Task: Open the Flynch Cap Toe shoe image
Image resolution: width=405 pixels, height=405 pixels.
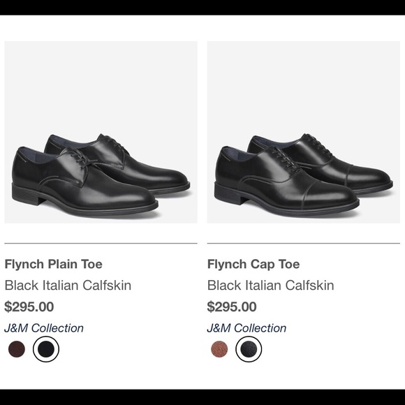Action: point(304,132)
